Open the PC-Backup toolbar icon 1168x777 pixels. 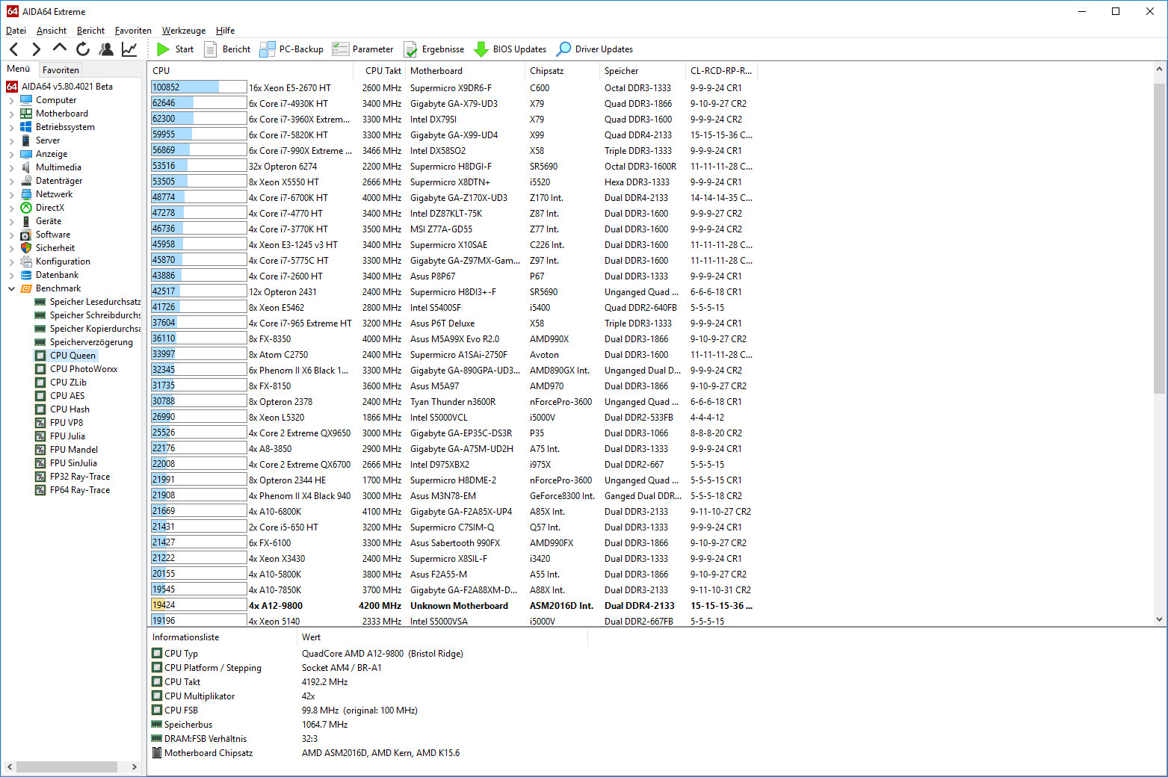[x=268, y=49]
